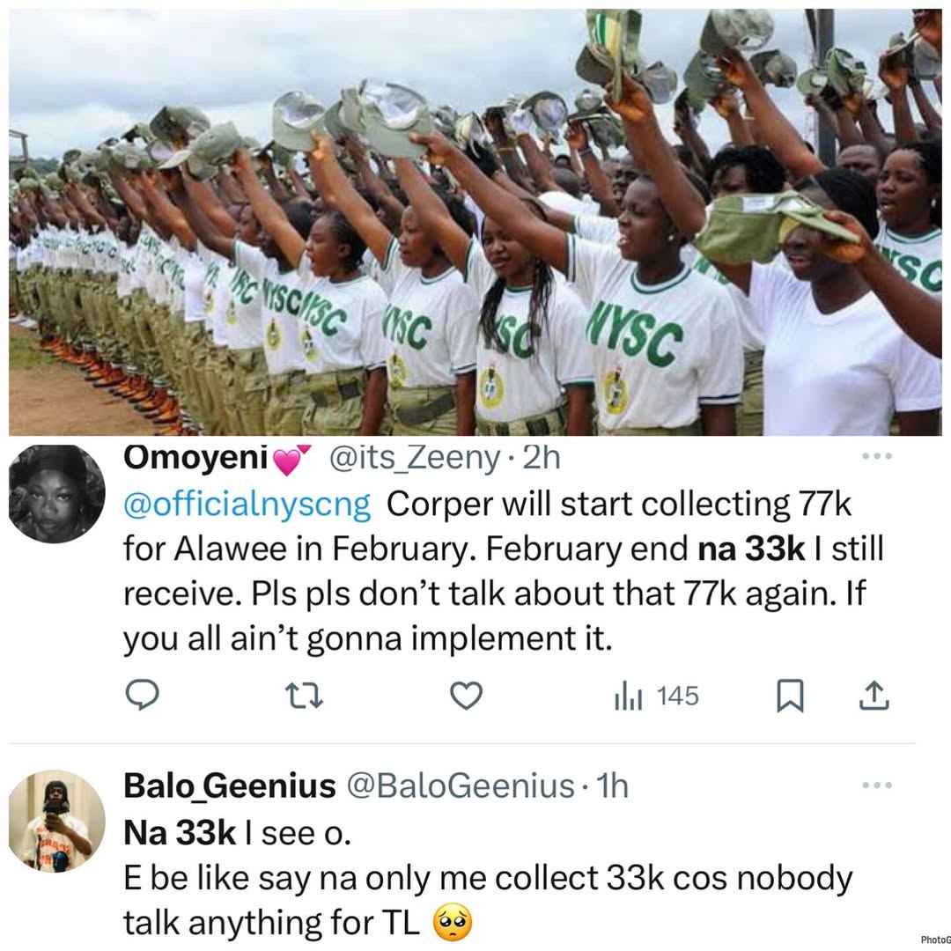This screenshot has height=951, width=951.
Task: View analytics showing 145 views
Action: [657, 696]
